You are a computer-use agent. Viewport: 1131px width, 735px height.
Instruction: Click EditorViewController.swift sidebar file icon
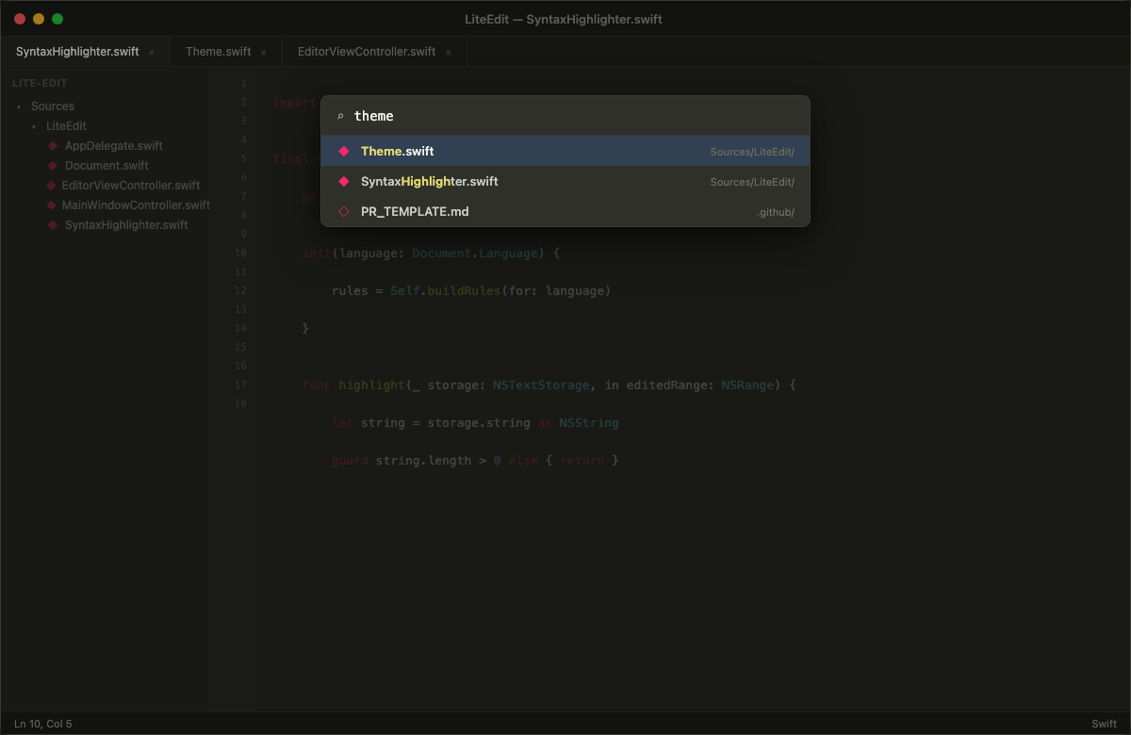pos(53,186)
